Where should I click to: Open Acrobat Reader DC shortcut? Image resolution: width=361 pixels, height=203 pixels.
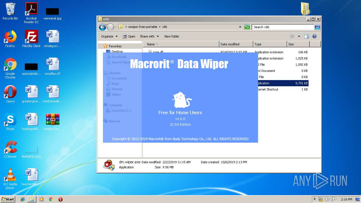click(31, 13)
